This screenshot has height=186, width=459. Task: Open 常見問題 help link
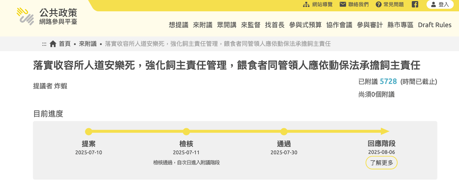(390, 5)
